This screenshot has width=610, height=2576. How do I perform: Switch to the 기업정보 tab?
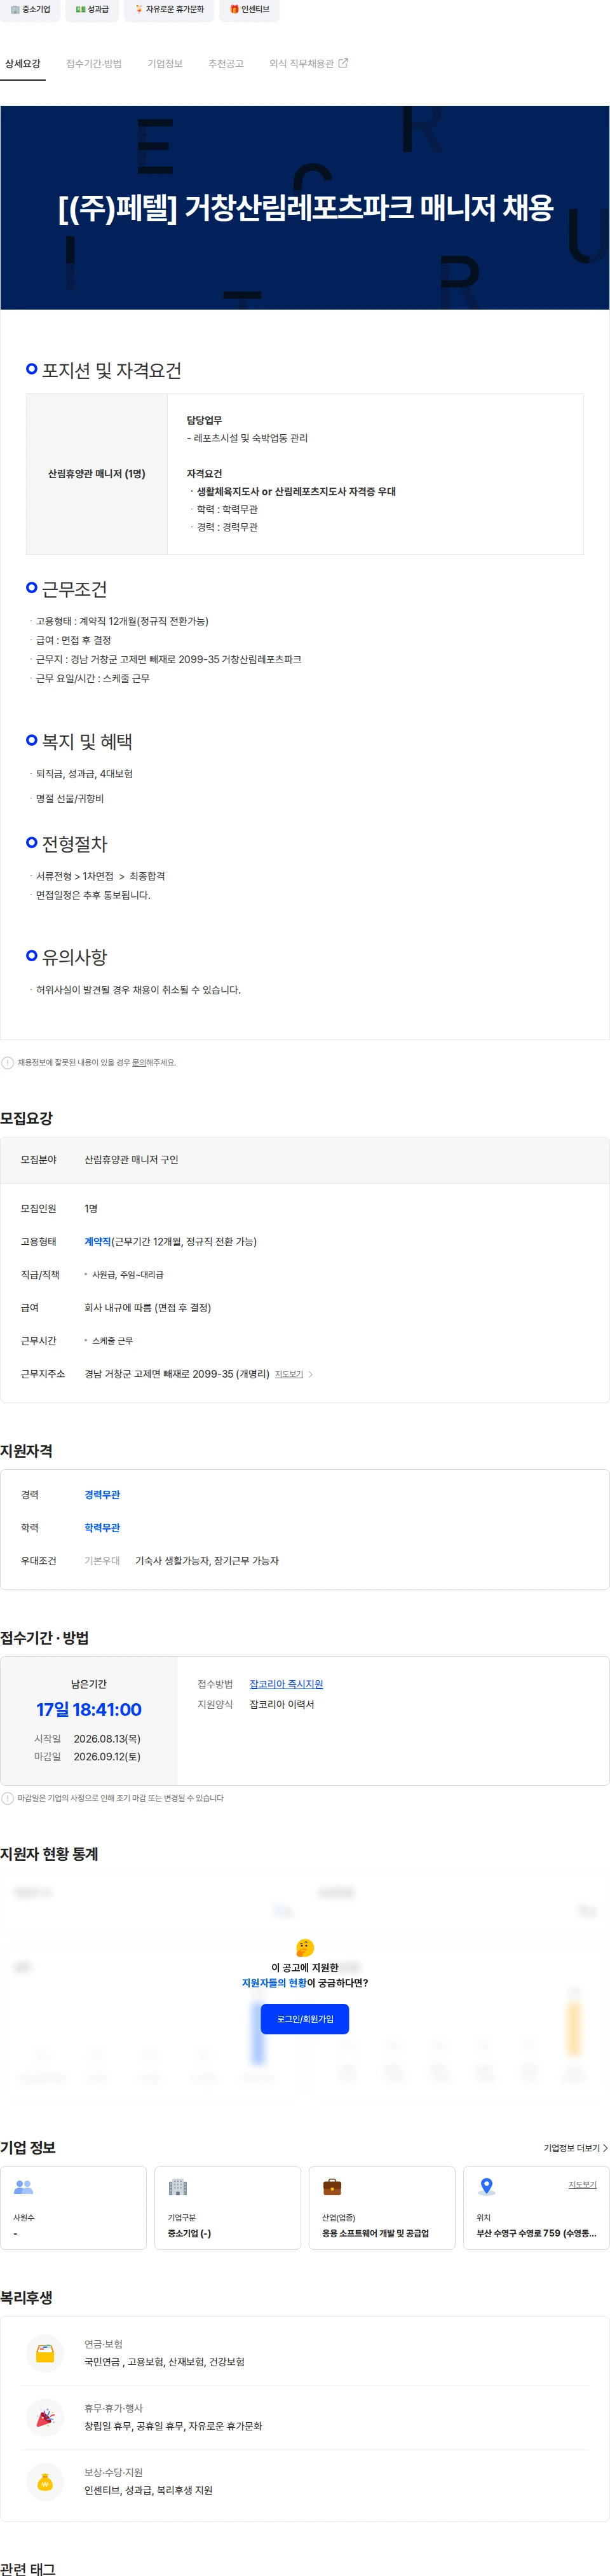165,64
